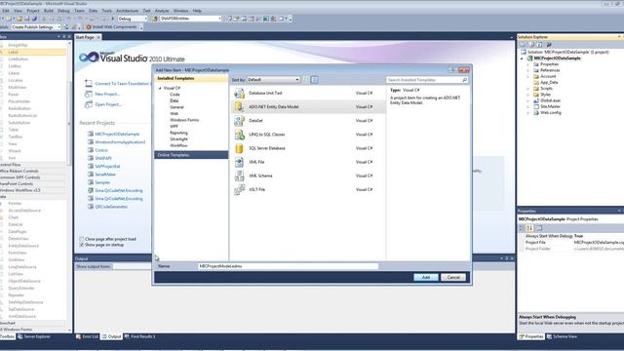Select the XML Schema template icon
624x351 pixels.
tap(239, 175)
